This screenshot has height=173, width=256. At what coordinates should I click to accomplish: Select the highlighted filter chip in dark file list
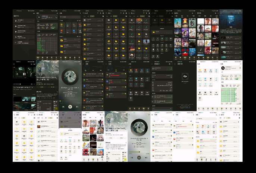pyautogui.click(x=92, y=16)
